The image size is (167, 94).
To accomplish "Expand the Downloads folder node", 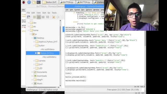I will [x=32, y=76].
